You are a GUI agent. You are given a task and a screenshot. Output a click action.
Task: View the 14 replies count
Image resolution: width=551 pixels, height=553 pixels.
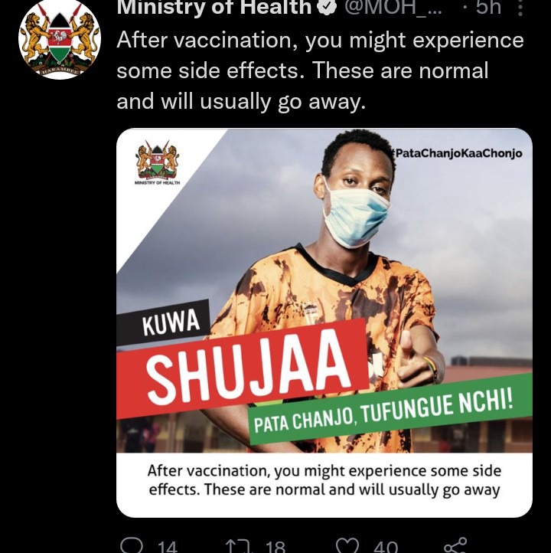point(168,546)
